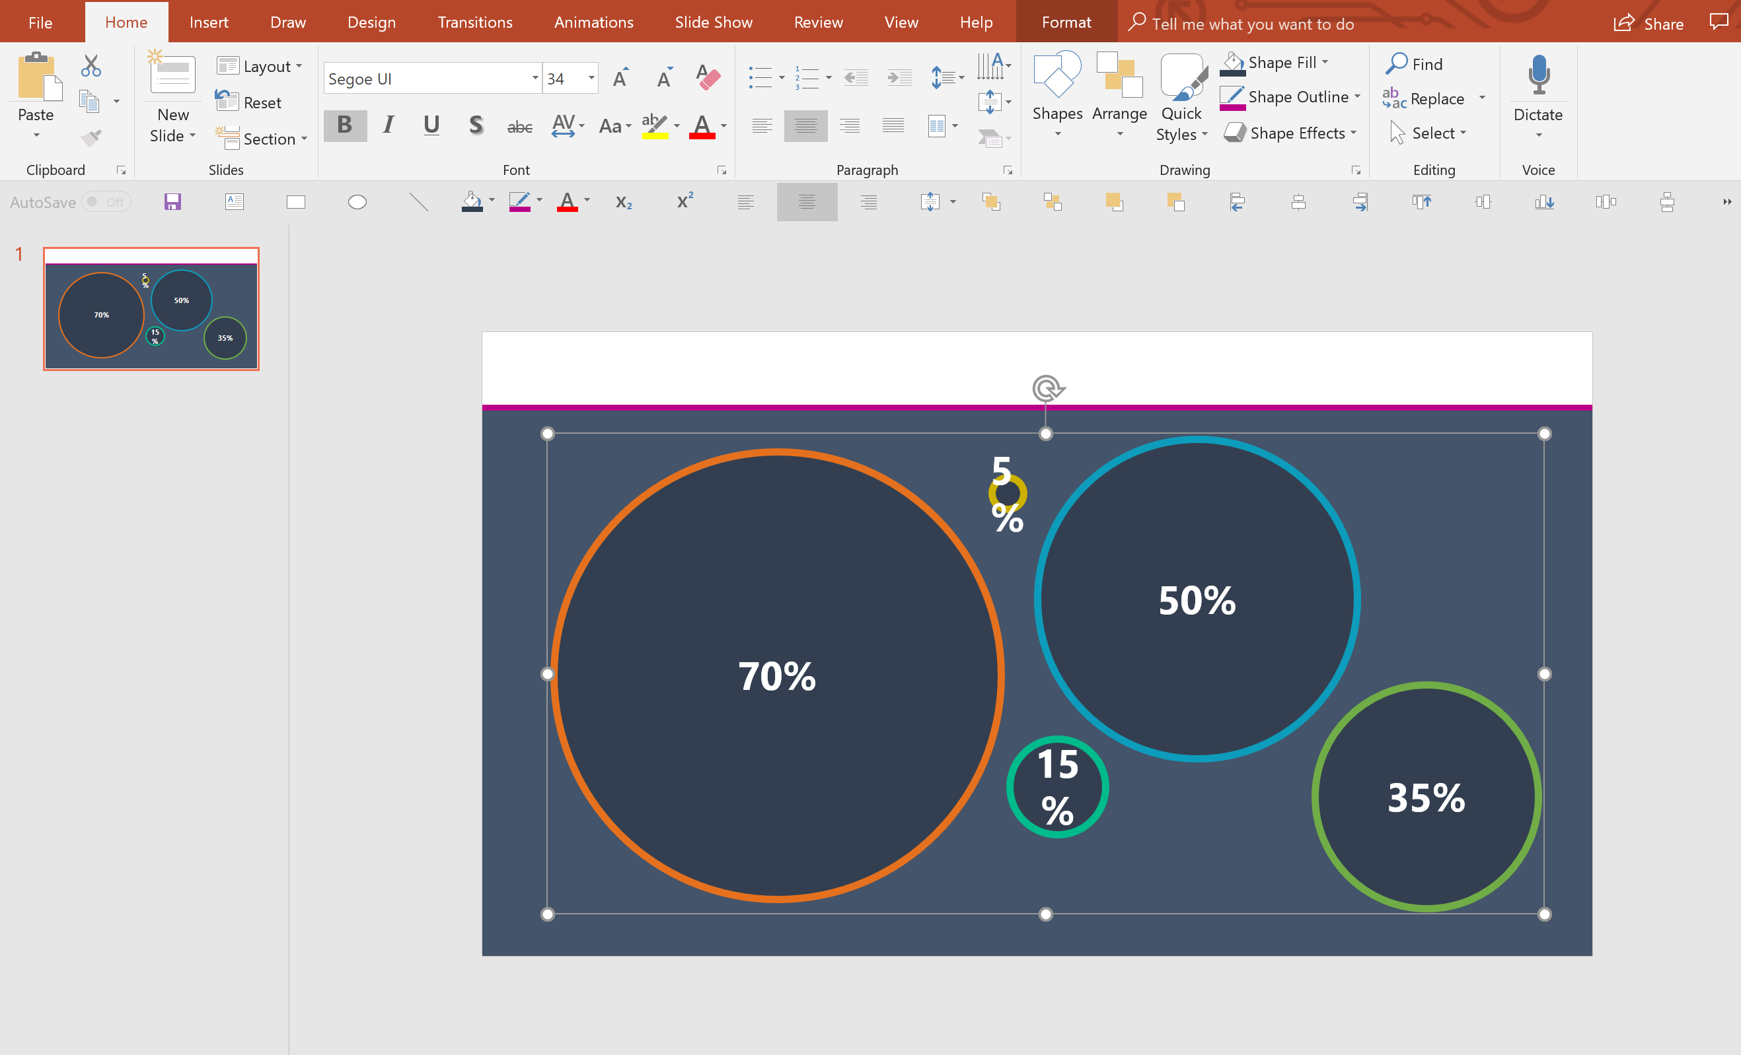The width and height of the screenshot is (1741, 1055).
Task: Open the Comments speech bubble icon
Action: coord(1719,22)
